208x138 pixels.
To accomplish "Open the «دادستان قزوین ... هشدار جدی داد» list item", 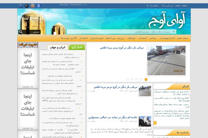I will pyautogui.click(x=60, y=63).
